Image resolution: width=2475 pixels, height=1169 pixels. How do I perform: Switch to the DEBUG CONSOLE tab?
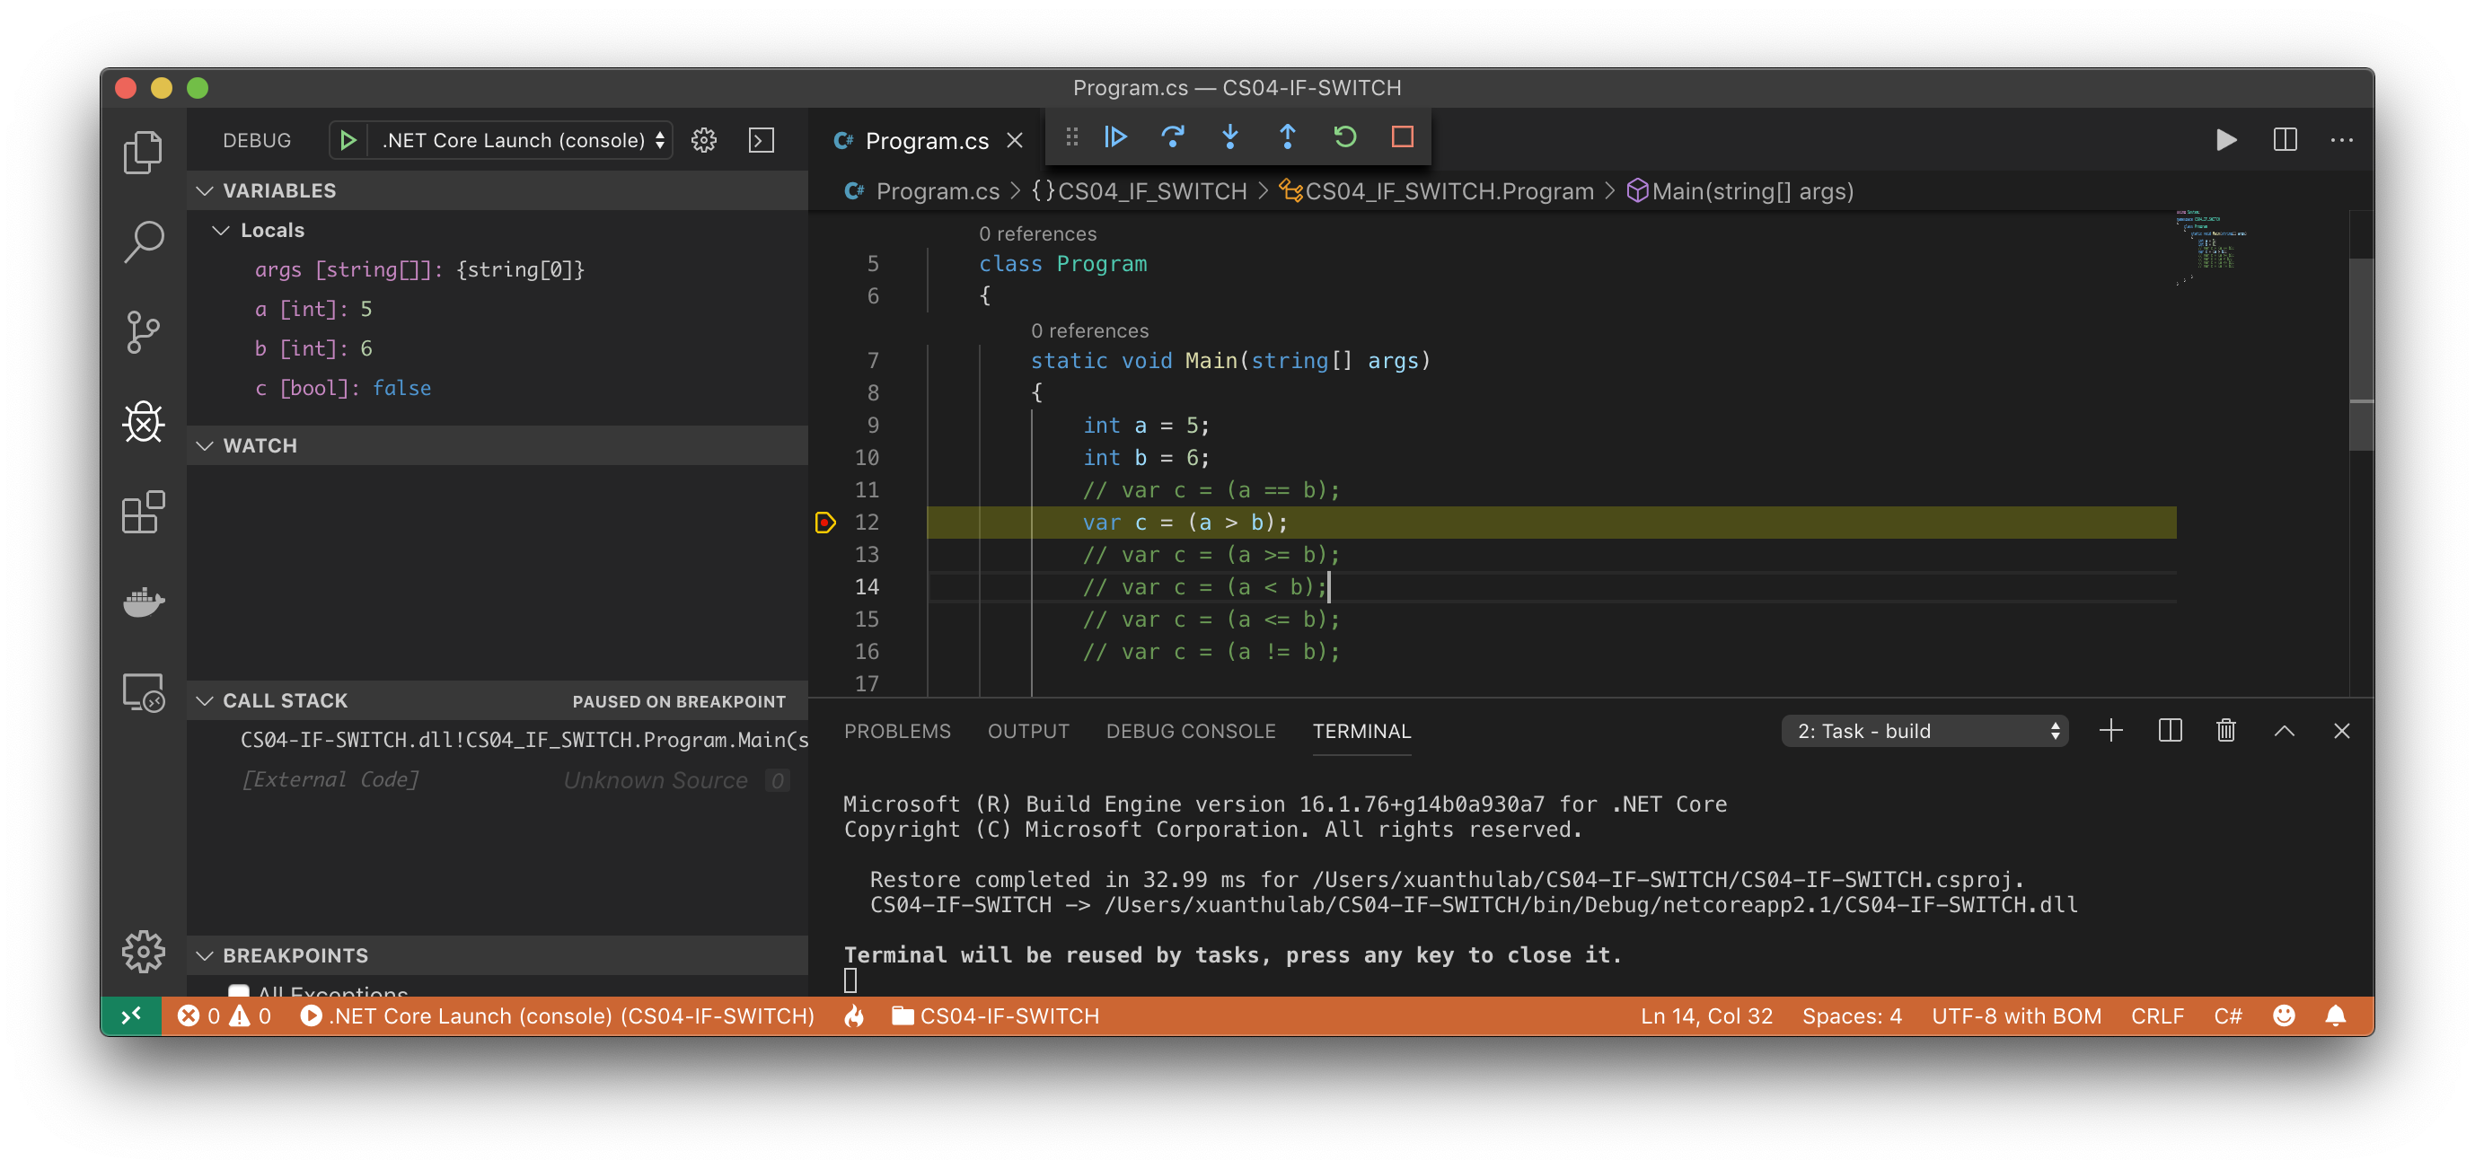[1191, 731]
